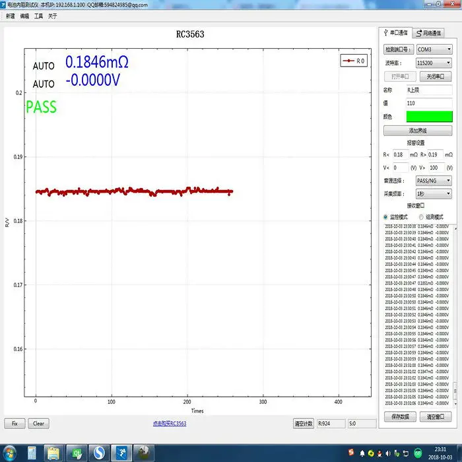462x462 pixels.
Task: Open the Calculator taskbar icon
Action: 32,453
